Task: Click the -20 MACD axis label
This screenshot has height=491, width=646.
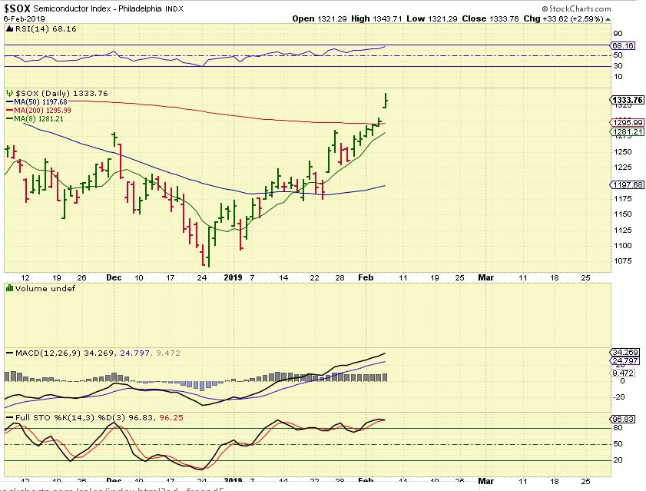Action: pos(619,397)
